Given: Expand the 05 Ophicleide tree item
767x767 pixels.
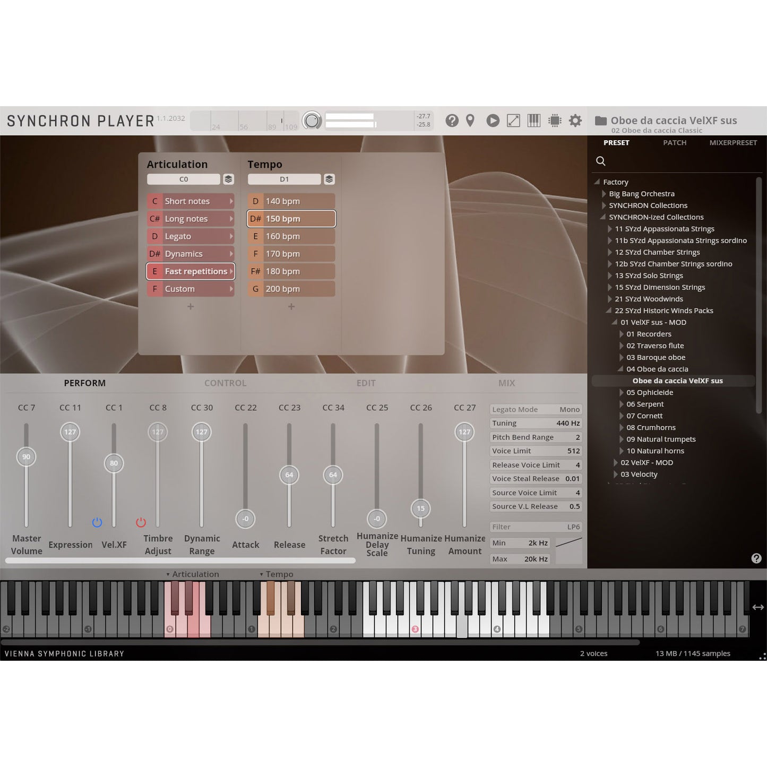Looking at the screenshot, I should tap(622, 393).
